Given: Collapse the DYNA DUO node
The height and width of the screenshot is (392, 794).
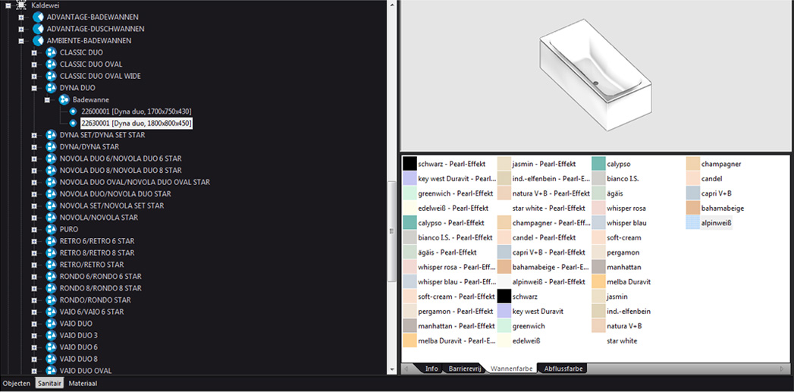Looking at the screenshot, I should pos(34,88).
